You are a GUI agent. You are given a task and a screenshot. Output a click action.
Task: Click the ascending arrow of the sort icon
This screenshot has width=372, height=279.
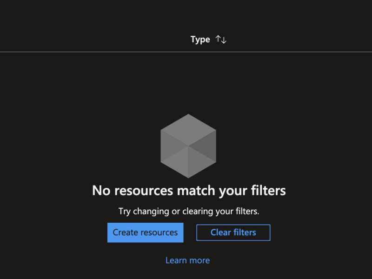pyautogui.click(x=218, y=40)
